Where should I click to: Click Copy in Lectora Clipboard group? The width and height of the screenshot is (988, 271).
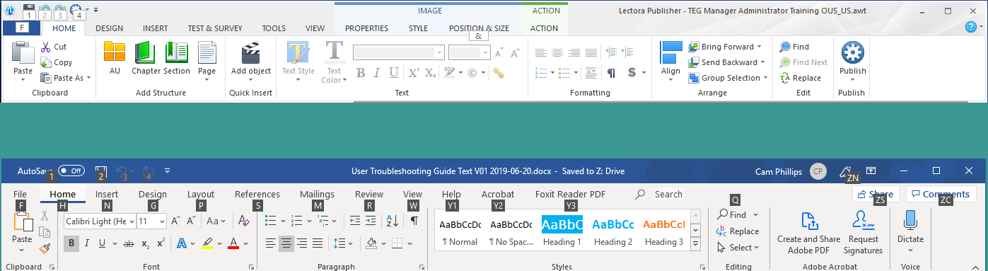click(x=57, y=62)
